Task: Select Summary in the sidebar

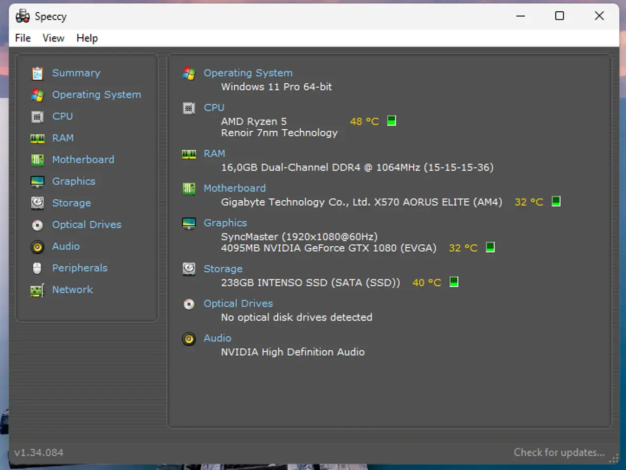Action: click(x=76, y=73)
